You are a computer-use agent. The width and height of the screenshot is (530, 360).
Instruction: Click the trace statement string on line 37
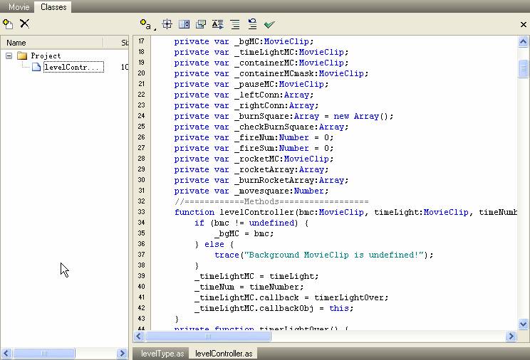coord(333,255)
